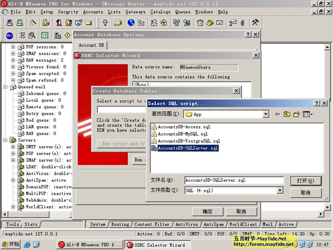Select AccountsDB-PostgreSQL.sql file
Image resolution: width=333 pixels, height=250 pixels.
click(189, 141)
